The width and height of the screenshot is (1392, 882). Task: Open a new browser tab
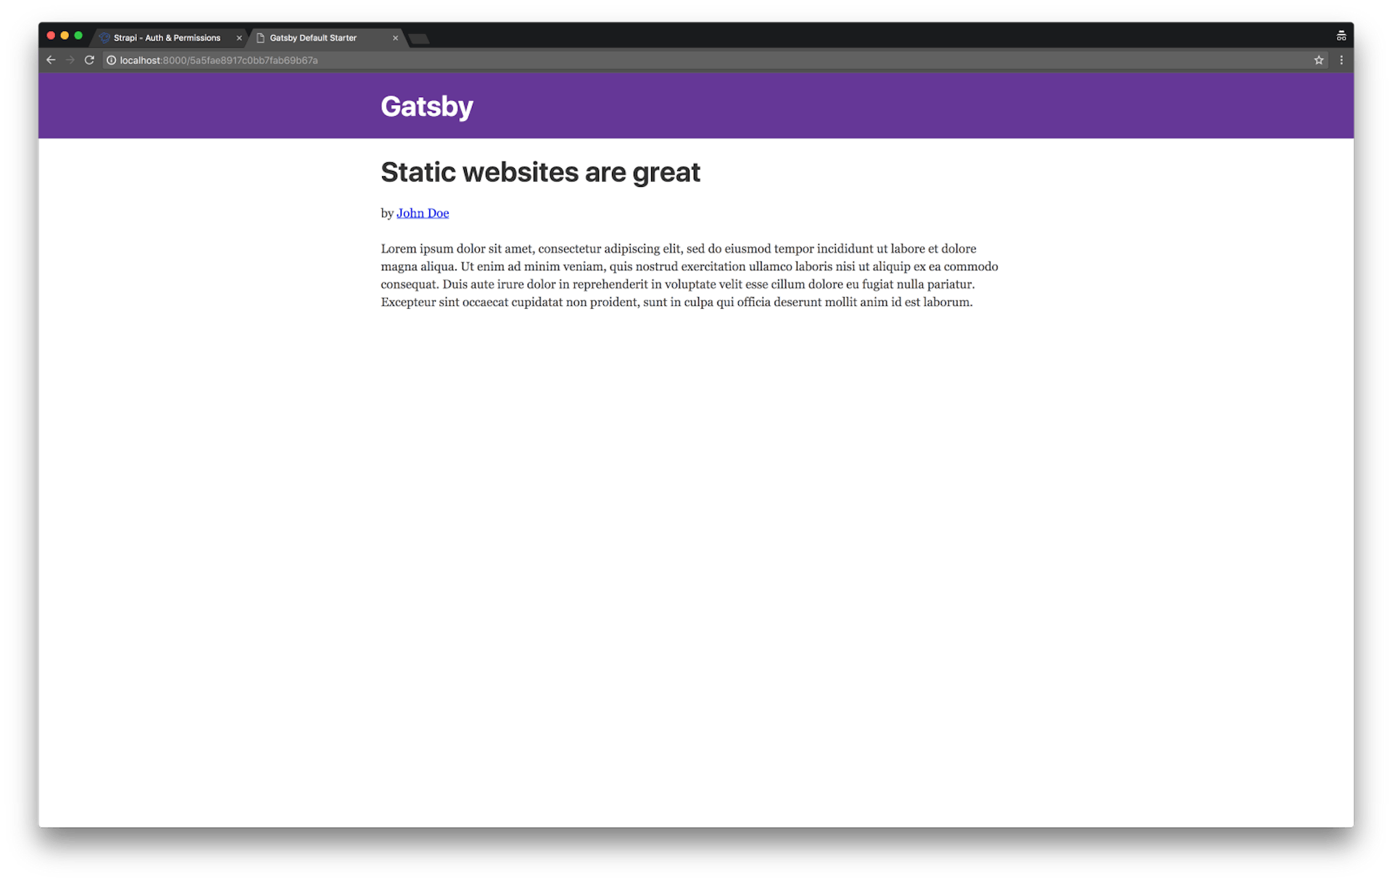418,39
